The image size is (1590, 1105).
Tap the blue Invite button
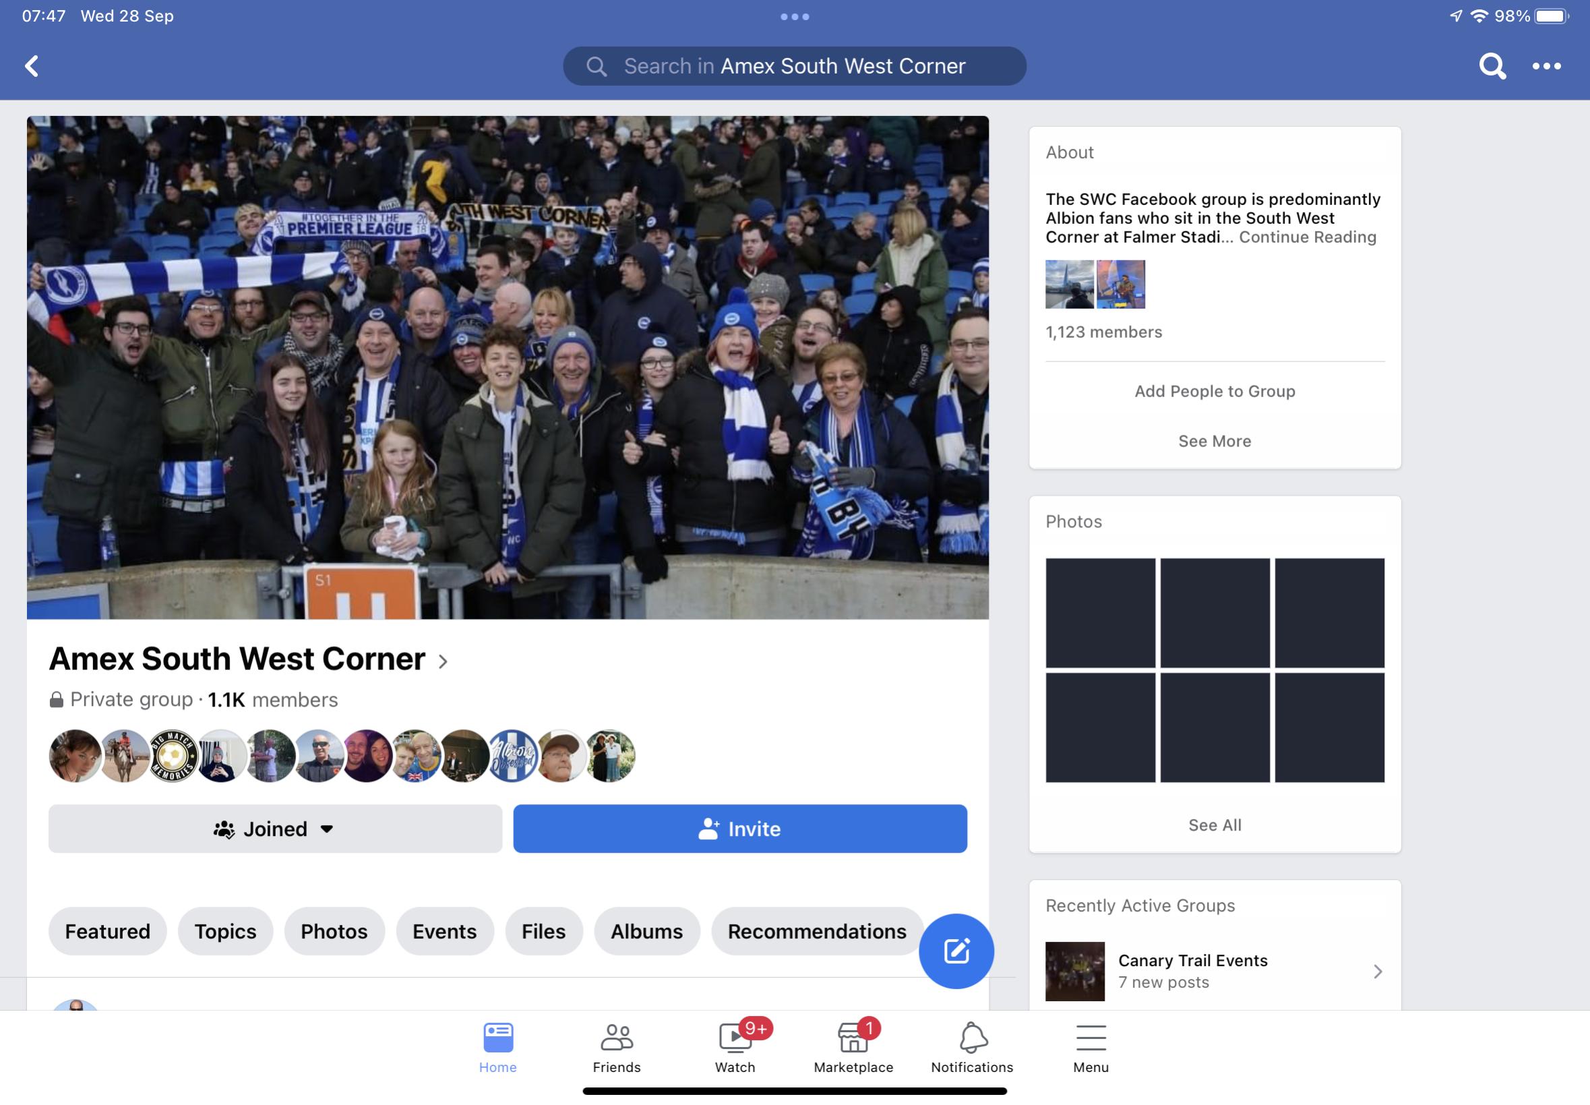click(740, 829)
